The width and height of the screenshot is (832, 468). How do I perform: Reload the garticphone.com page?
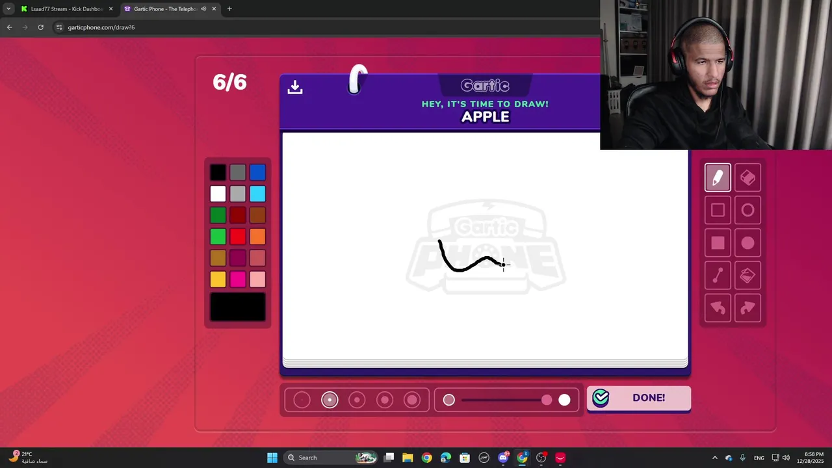coord(40,27)
